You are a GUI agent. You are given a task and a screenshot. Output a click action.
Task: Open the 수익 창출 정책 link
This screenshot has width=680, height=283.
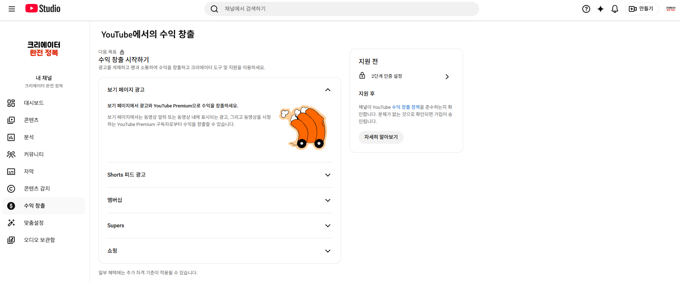[405, 107]
